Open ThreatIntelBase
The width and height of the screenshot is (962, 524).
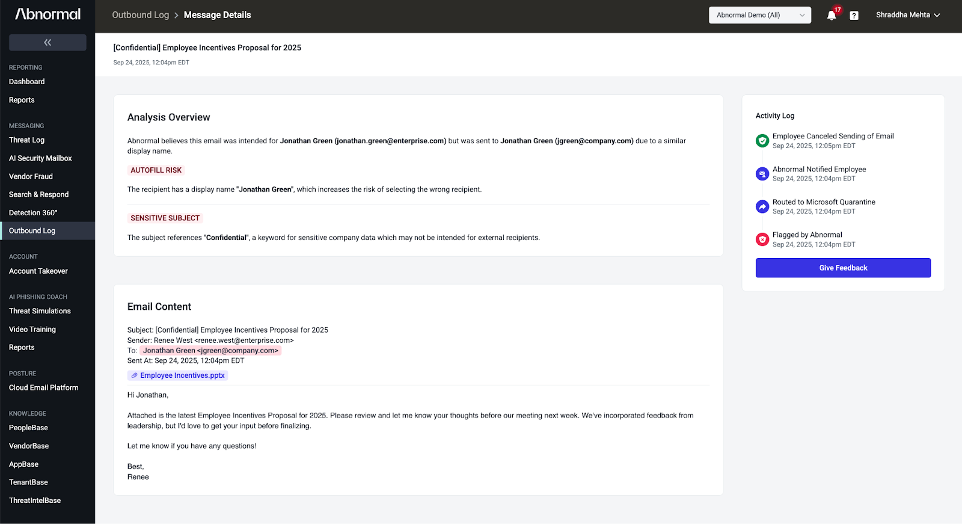pos(35,501)
